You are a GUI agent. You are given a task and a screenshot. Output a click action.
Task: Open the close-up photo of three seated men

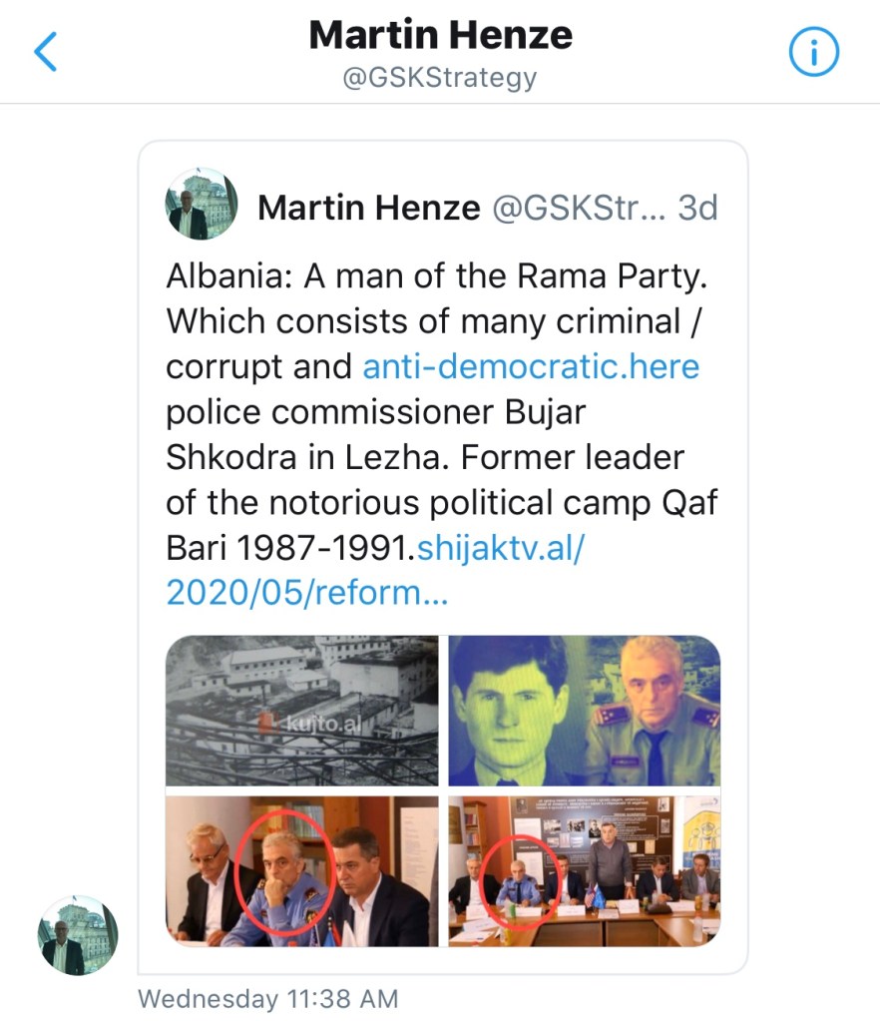[301, 870]
